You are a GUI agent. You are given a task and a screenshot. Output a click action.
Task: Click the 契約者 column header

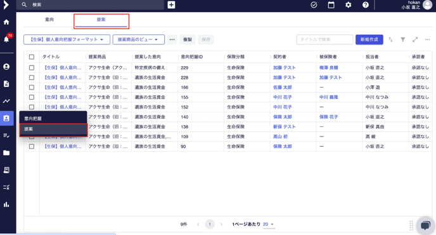279,57
